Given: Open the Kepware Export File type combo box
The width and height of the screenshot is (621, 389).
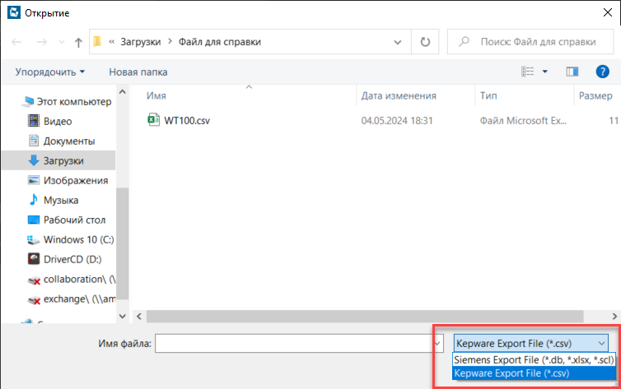Looking at the screenshot, I should coord(530,344).
